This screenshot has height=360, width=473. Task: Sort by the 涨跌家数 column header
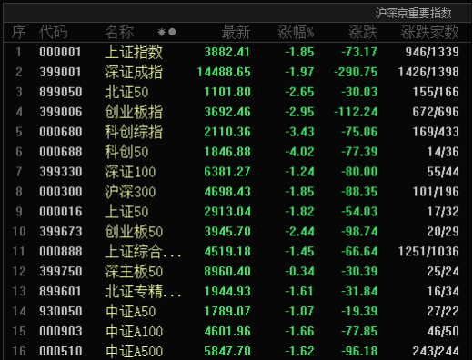(430, 32)
